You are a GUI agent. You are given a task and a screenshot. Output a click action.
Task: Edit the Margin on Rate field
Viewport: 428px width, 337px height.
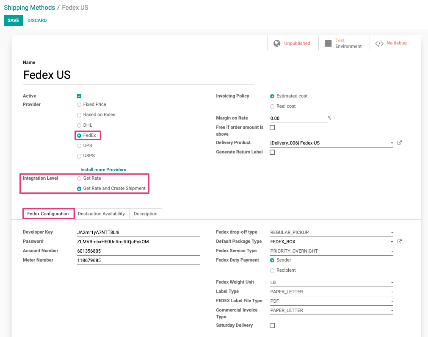pyautogui.click(x=299, y=118)
